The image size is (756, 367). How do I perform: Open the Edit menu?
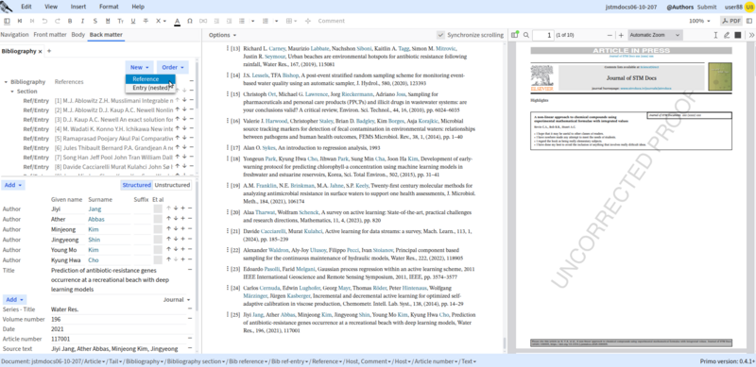click(26, 7)
